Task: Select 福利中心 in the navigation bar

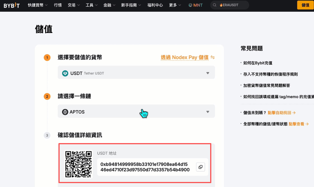Action: (155, 5)
